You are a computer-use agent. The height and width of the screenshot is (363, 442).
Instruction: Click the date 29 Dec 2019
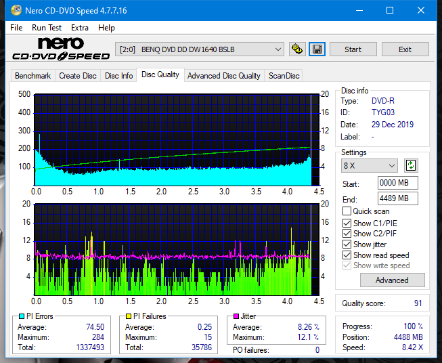(393, 125)
